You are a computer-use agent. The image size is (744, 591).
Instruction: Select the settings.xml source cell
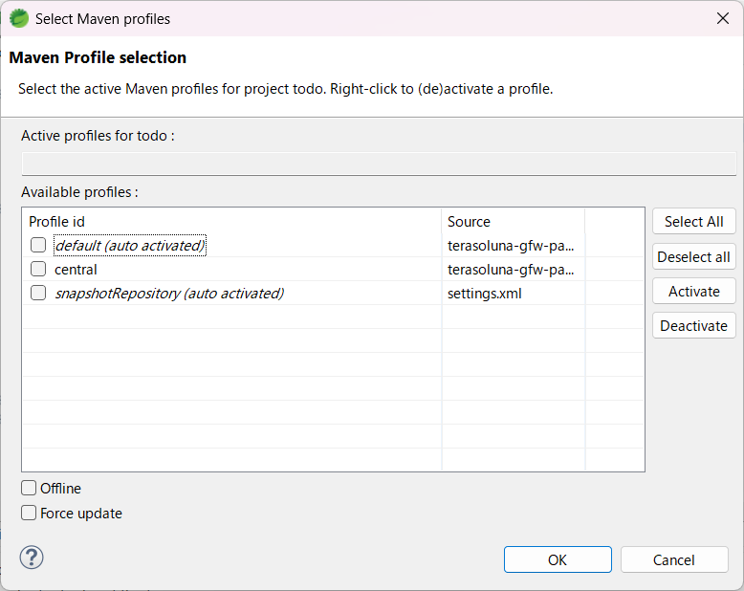486,293
